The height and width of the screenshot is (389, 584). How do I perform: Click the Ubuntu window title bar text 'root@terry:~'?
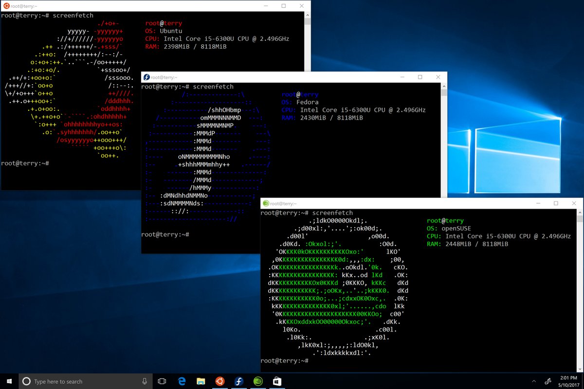pos(25,6)
